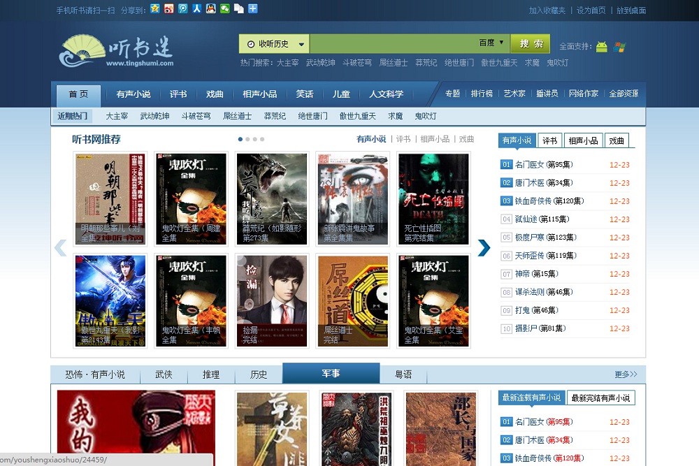This screenshot has height=466, width=699.
Task: Open 屌丝道士 book cover thumbnail
Action: pos(352,300)
